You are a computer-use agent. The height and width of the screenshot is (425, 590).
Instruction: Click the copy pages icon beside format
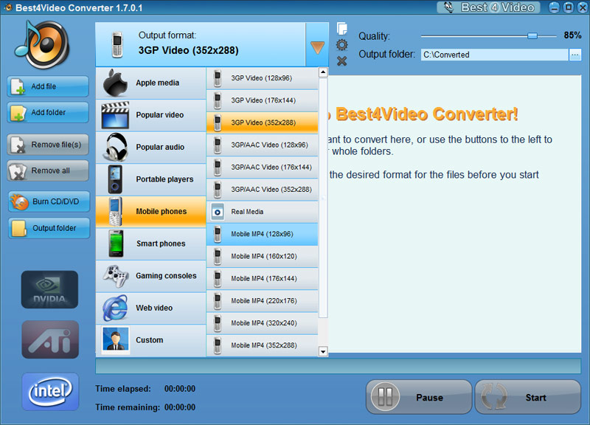pyautogui.click(x=341, y=29)
